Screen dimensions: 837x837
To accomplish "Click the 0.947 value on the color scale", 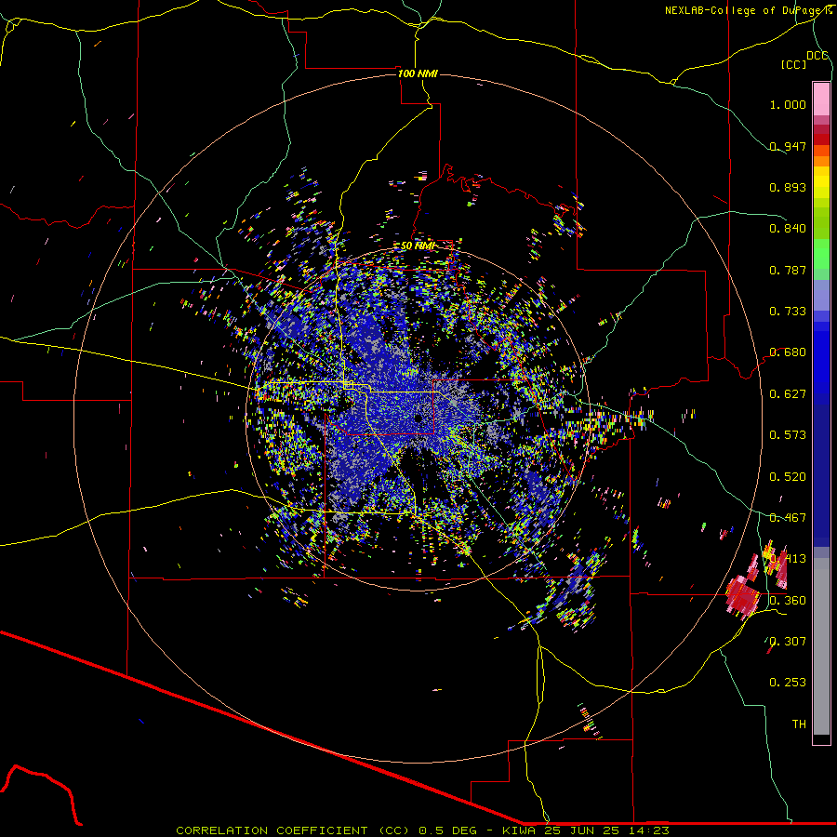I will click(x=788, y=146).
